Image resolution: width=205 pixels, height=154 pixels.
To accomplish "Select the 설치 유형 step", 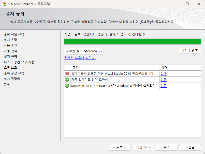I will (10, 40).
